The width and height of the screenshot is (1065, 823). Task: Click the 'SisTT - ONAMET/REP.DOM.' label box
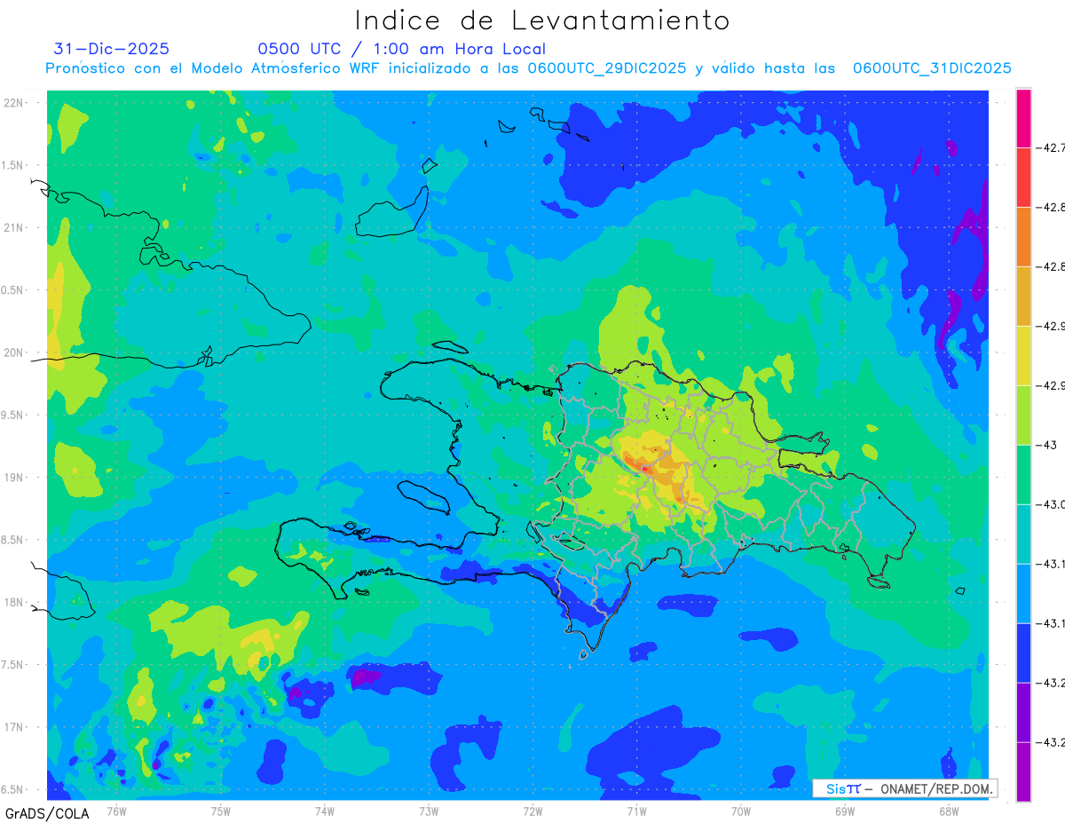[904, 788]
